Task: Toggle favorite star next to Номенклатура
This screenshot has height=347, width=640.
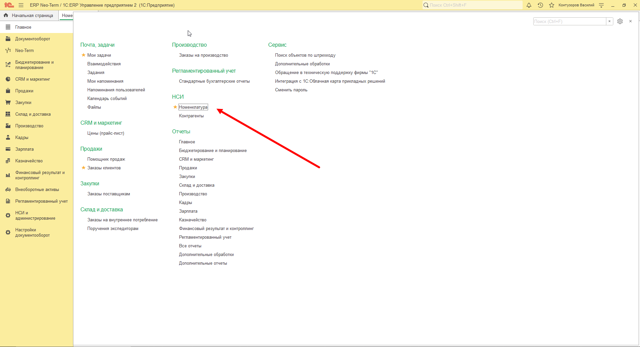Action: pyautogui.click(x=175, y=107)
